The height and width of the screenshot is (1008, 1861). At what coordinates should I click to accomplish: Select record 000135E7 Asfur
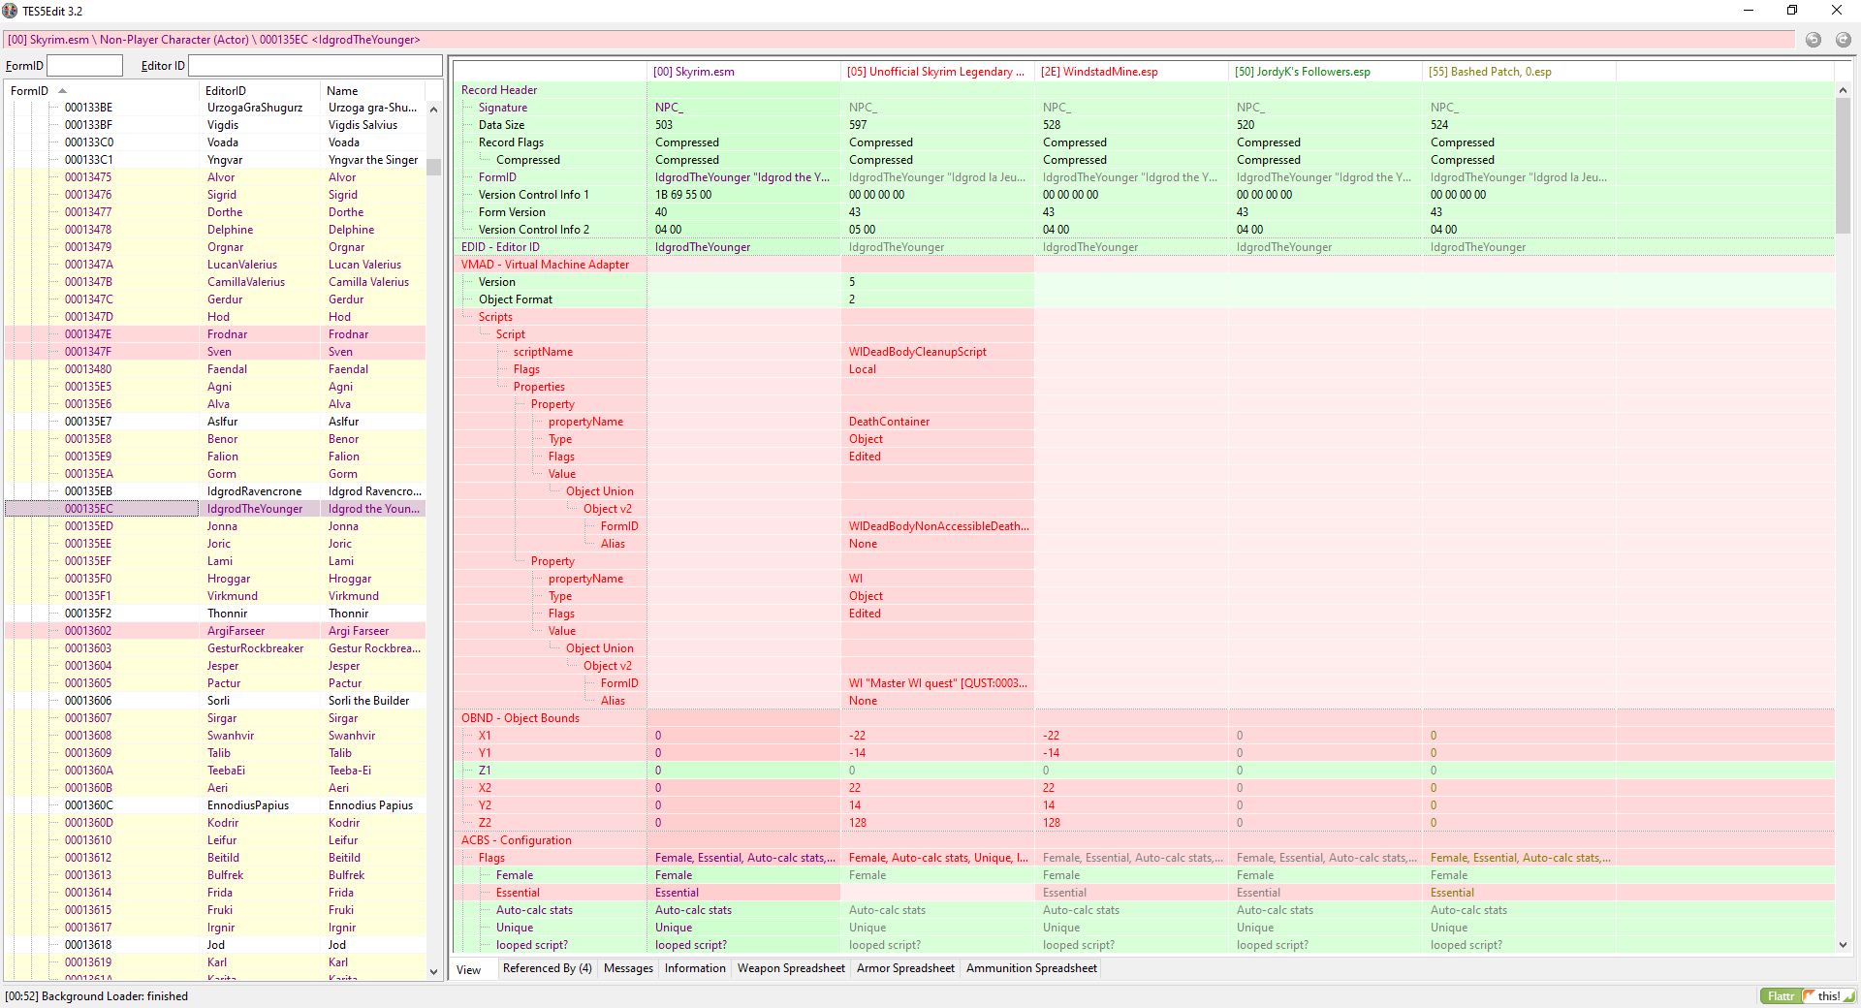click(x=215, y=422)
